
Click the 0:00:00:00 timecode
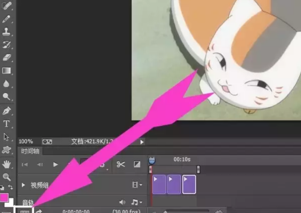pos(76,211)
